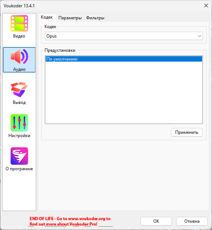Viewport: 212px width, 230px height.
Task: Expand the Opus codec dropdown
Action: pyautogui.click(x=124, y=36)
